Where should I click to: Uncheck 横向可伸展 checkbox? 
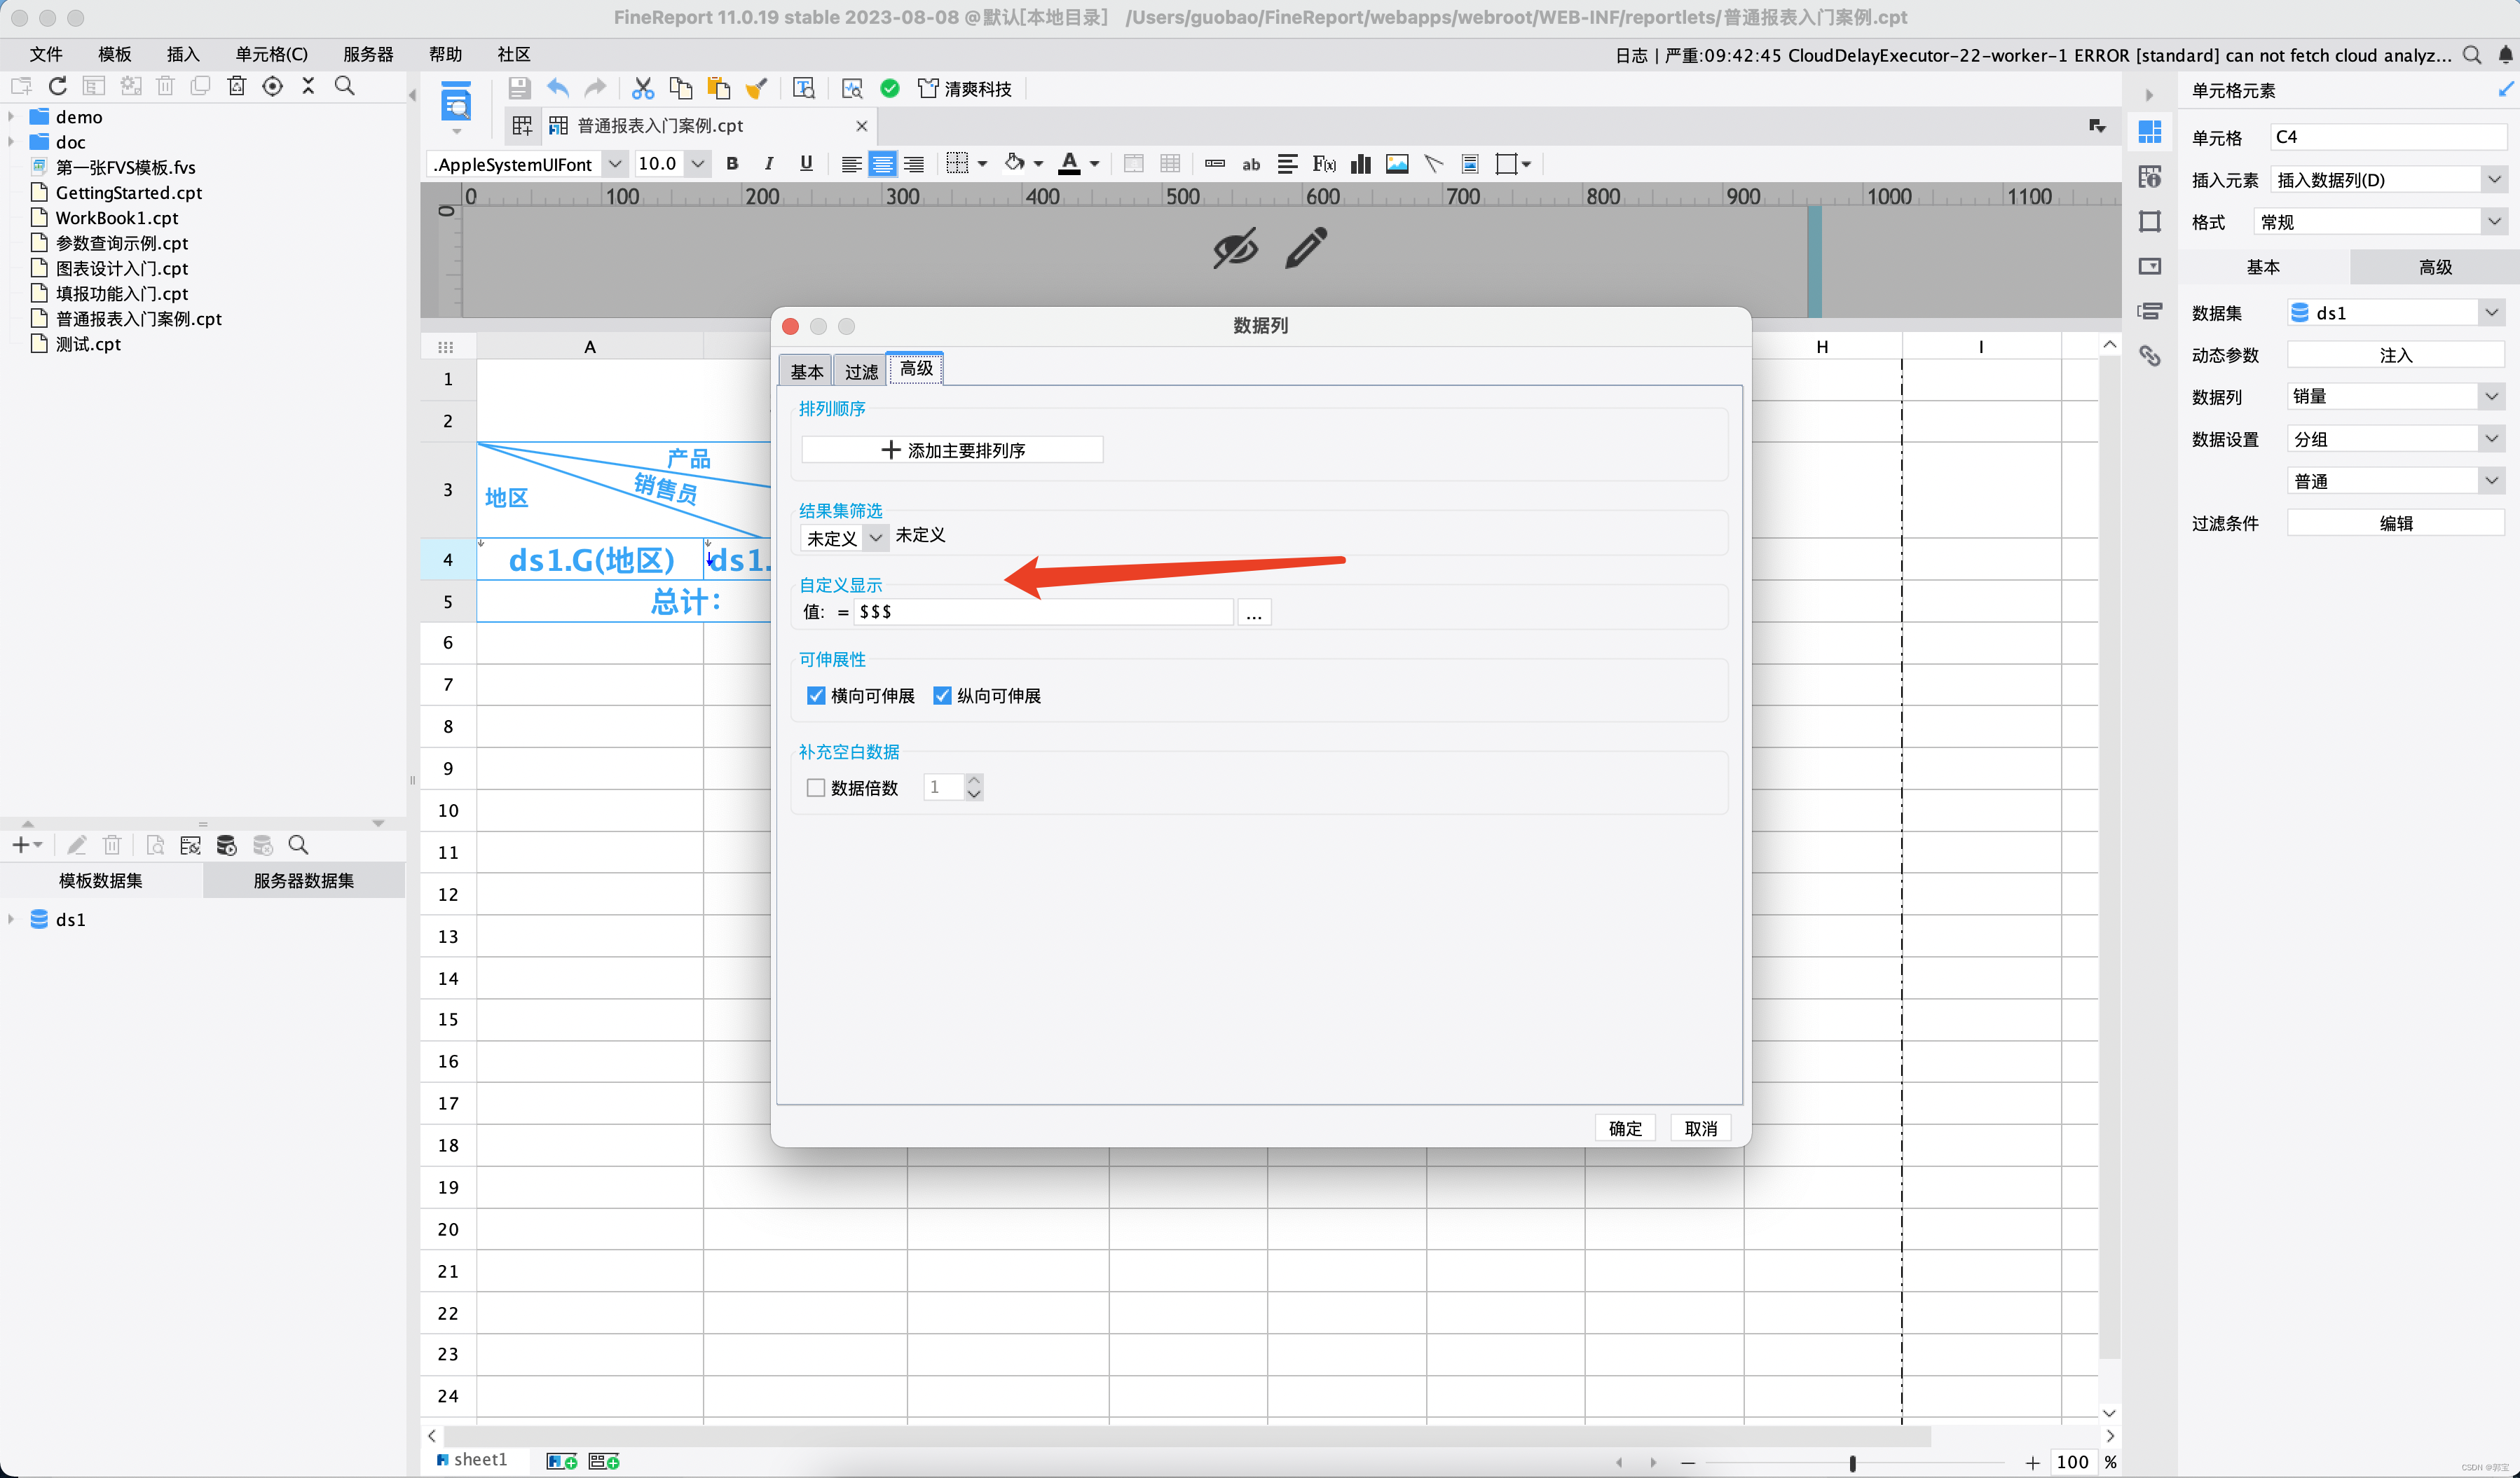click(816, 696)
